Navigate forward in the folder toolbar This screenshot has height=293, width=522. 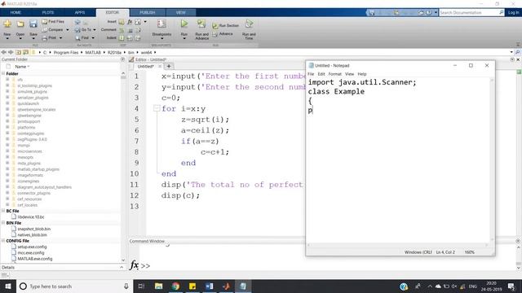click(x=11, y=52)
